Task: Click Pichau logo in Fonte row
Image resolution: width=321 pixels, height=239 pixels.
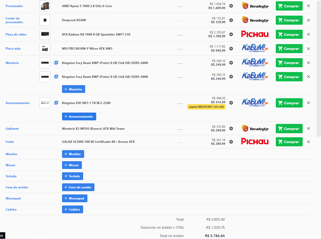Action: (255, 141)
